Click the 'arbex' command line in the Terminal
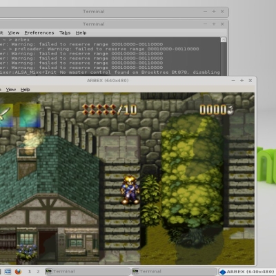This screenshot has height=276, width=276. click(x=16, y=40)
